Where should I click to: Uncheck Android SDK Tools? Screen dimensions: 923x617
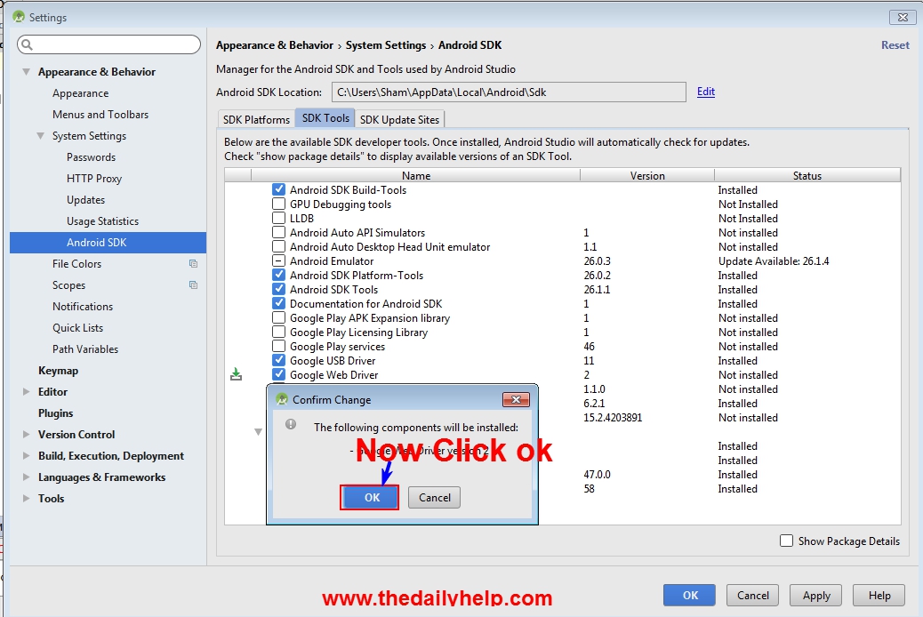click(x=279, y=289)
